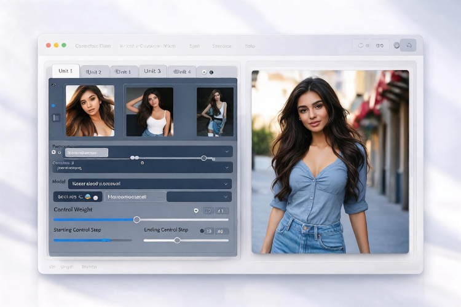Click the light grey preprocessor text field
The image size is (461, 307).
pos(87,153)
